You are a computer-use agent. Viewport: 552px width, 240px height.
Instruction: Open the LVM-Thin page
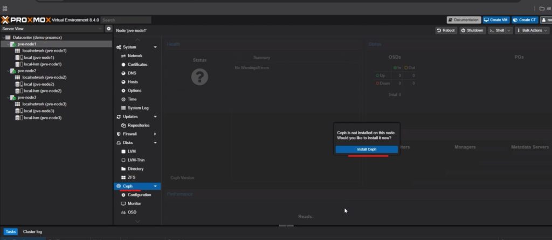(136, 160)
